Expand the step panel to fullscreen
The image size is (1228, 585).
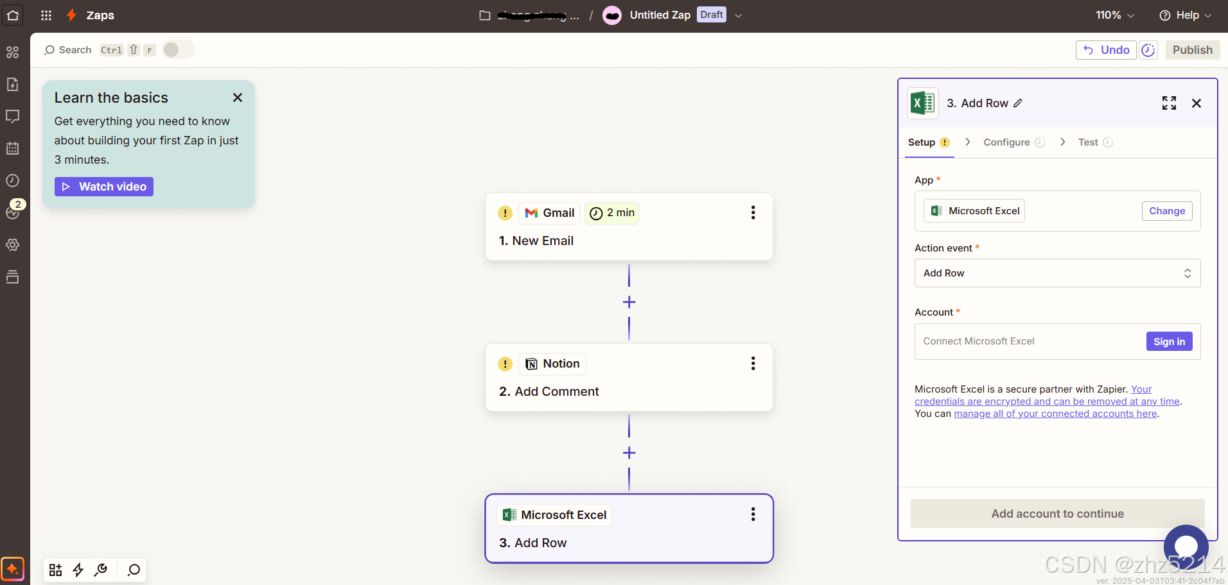pyautogui.click(x=1170, y=103)
